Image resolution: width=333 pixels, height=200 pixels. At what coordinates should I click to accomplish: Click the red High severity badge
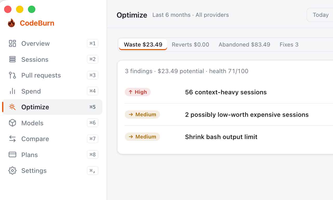click(x=138, y=92)
